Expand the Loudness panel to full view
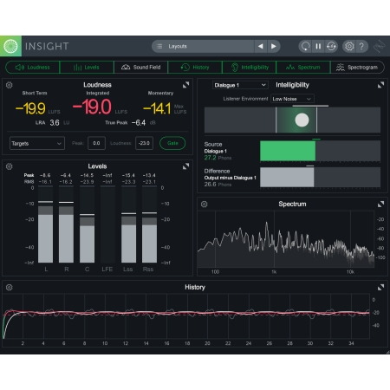The width and height of the screenshot is (390, 390). click(185, 85)
